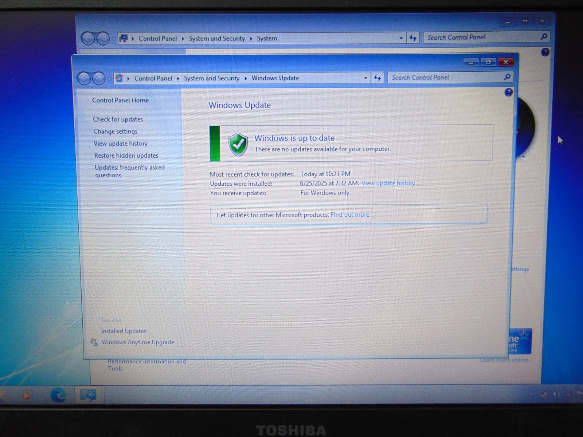The width and height of the screenshot is (583, 437).
Task: Open Control Panel Home link
Action: tap(120, 100)
